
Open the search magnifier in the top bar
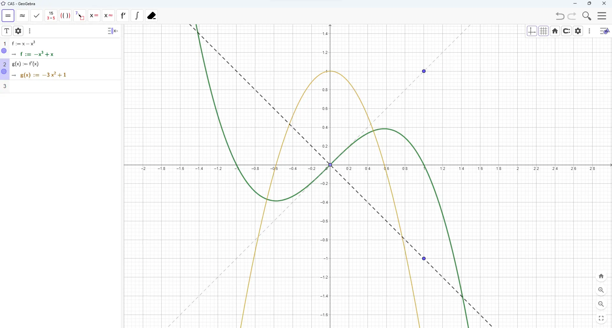[x=587, y=16]
